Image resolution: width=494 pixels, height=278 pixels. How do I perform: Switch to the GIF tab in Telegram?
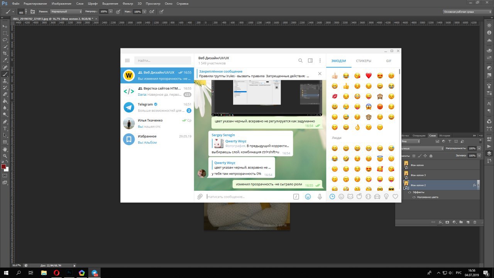389,61
